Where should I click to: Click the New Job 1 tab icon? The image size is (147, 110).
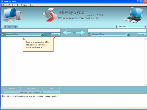click(x=6, y=27)
